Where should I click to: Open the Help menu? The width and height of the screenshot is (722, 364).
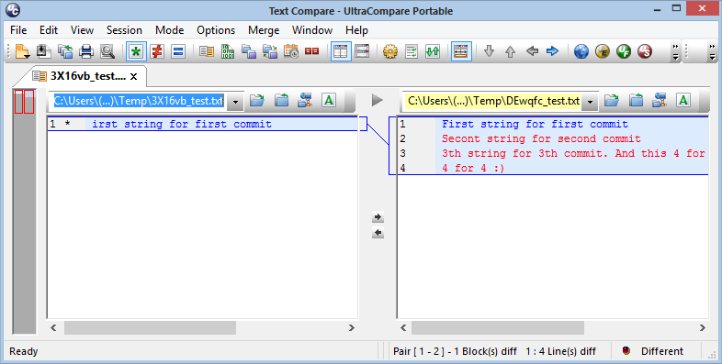pos(356,30)
